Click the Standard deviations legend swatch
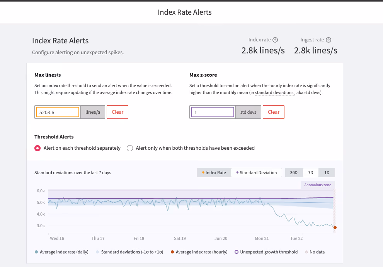 pos(97,252)
